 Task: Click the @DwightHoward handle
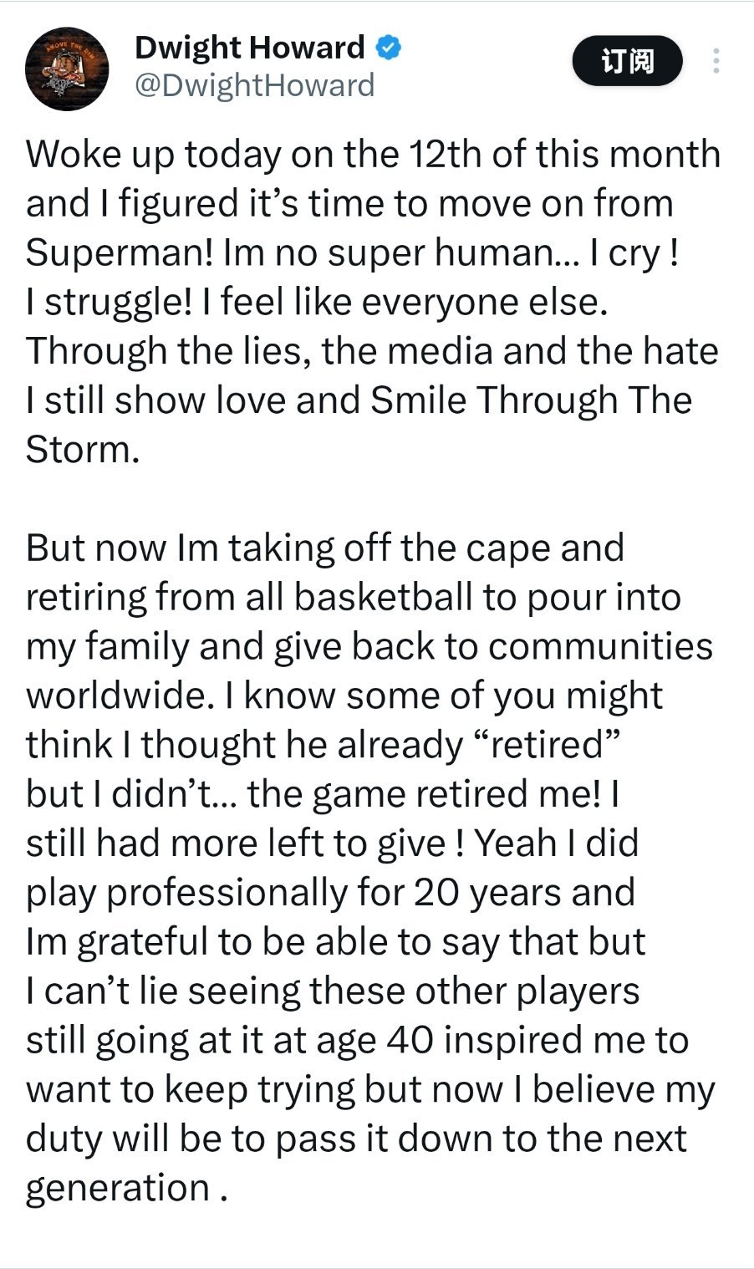254,85
